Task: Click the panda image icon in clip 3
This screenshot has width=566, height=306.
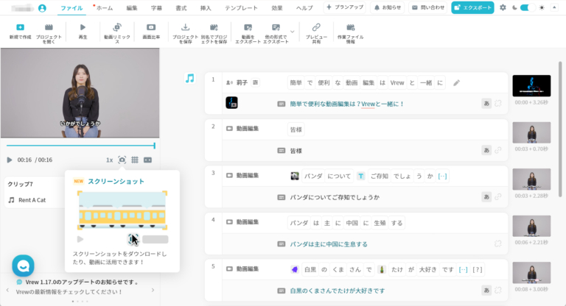Action: (x=295, y=176)
